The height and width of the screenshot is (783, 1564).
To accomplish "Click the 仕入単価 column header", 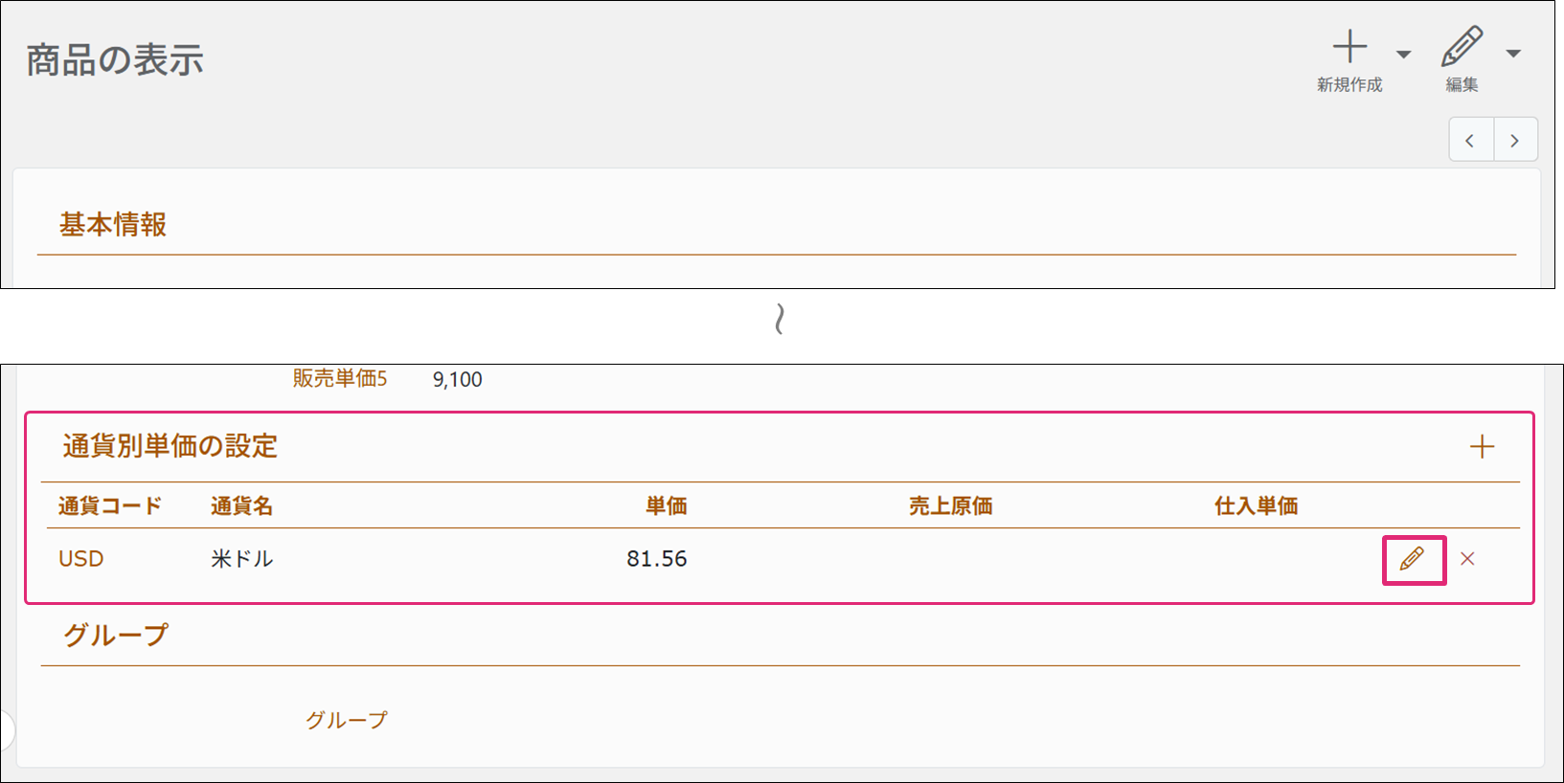I will pyautogui.click(x=1256, y=506).
